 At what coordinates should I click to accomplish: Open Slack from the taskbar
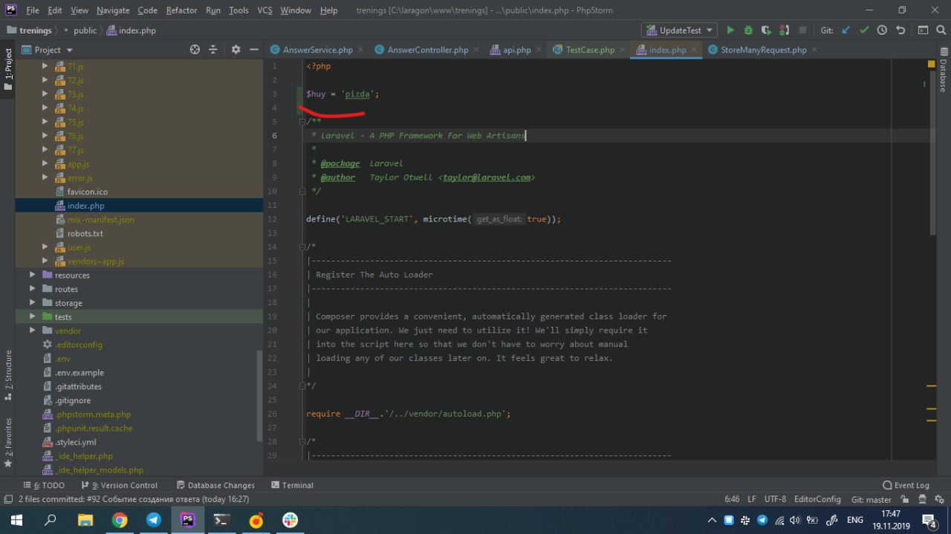click(x=291, y=520)
